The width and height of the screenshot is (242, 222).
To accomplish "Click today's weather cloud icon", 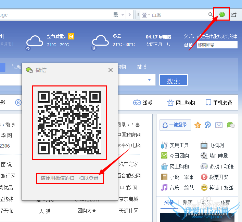I will (35, 41).
